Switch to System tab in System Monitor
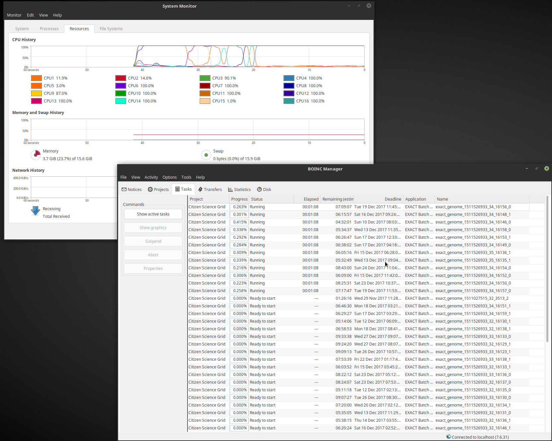This screenshot has width=552, height=441. (x=22, y=29)
